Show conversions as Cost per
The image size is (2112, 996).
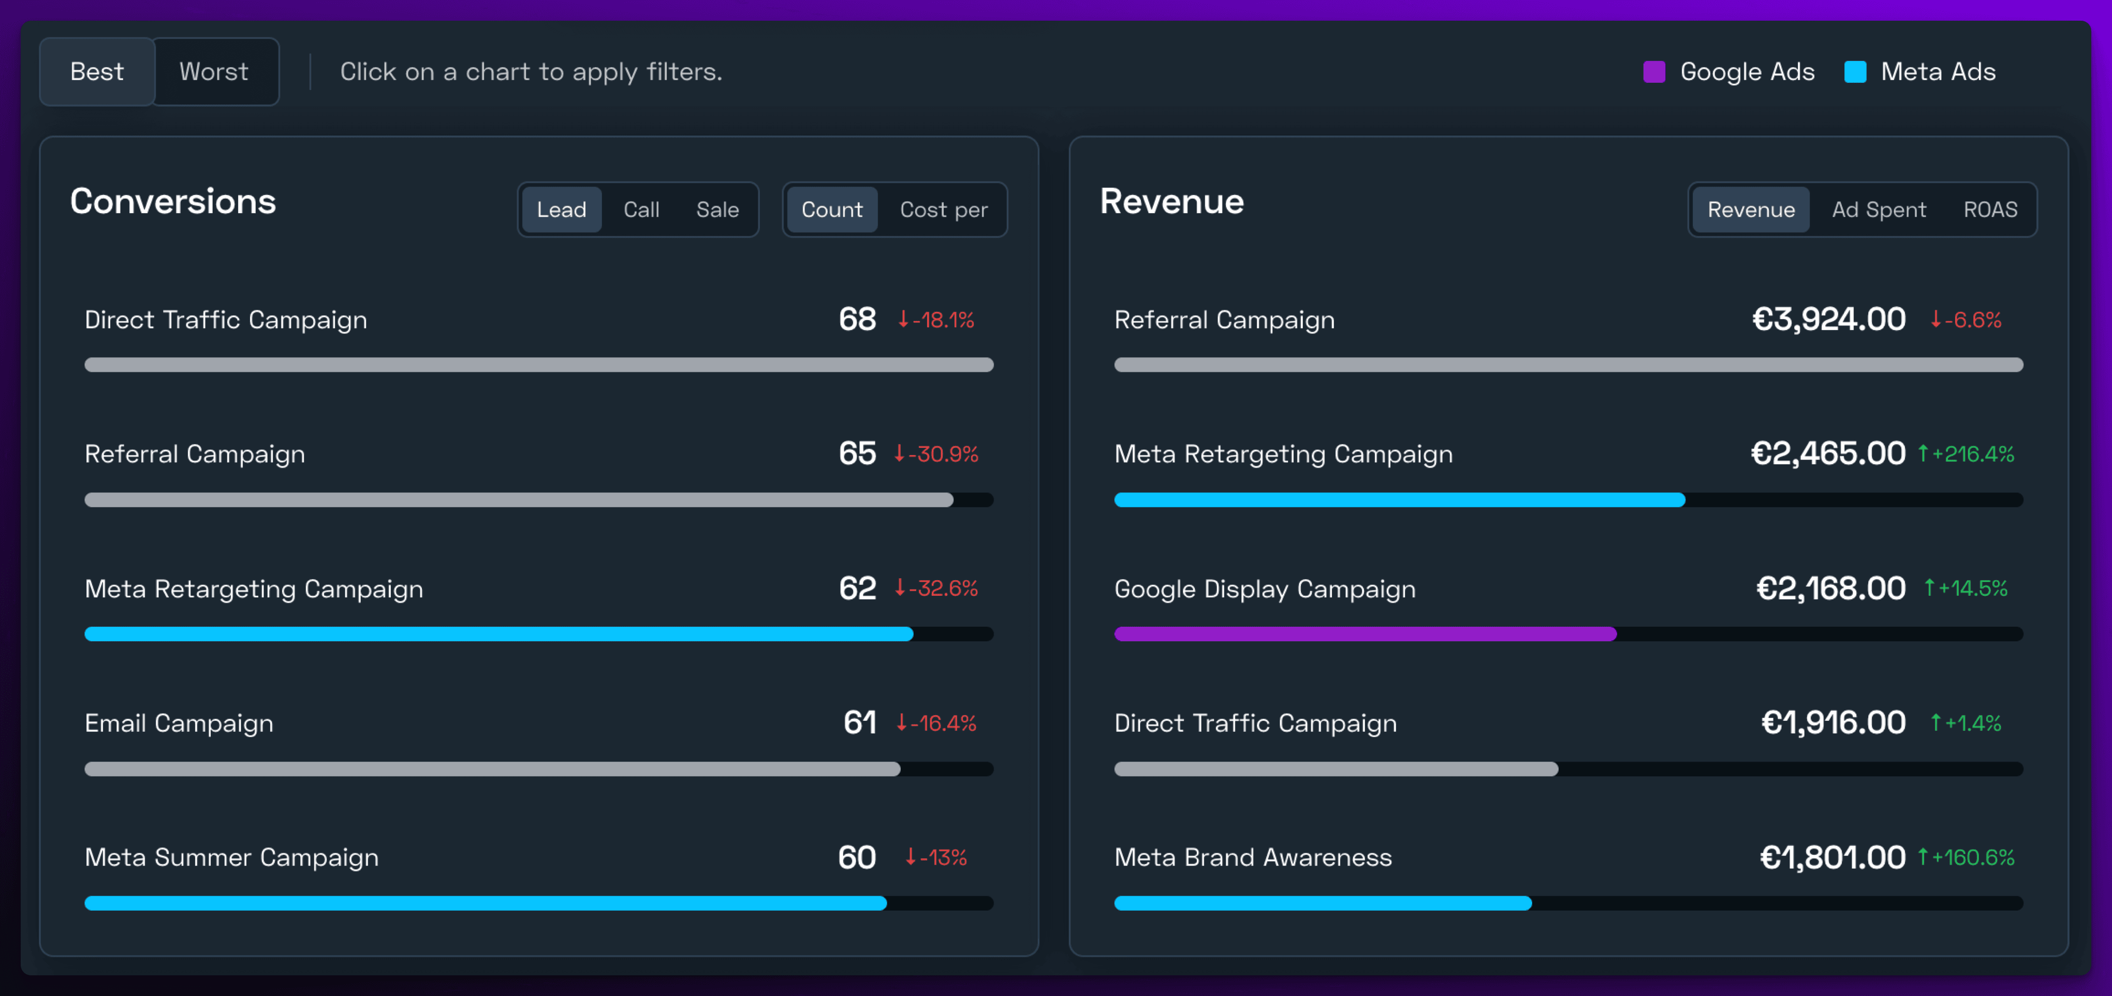pyautogui.click(x=943, y=209)
